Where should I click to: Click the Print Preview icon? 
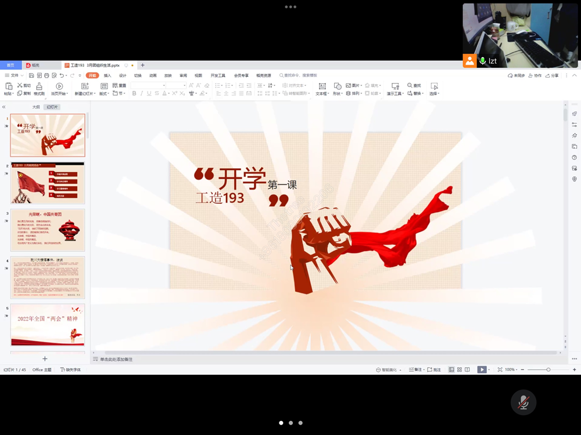54,75
